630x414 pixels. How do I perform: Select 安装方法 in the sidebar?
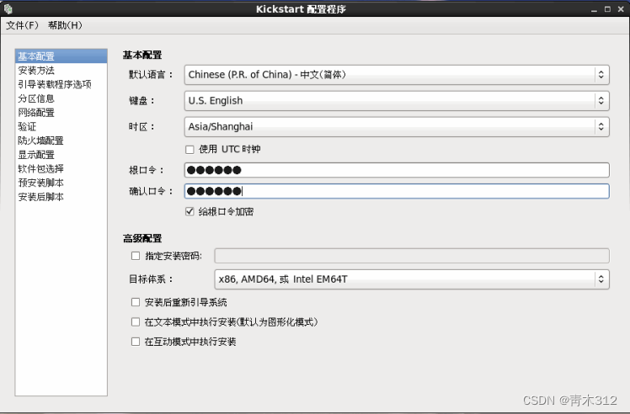tap(61, 71)
